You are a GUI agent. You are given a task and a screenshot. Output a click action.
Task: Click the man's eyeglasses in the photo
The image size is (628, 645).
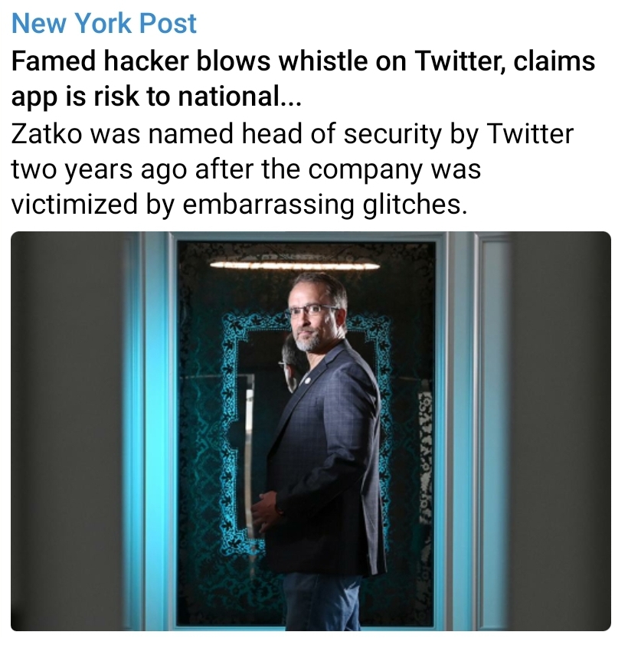tap(312, 309)
